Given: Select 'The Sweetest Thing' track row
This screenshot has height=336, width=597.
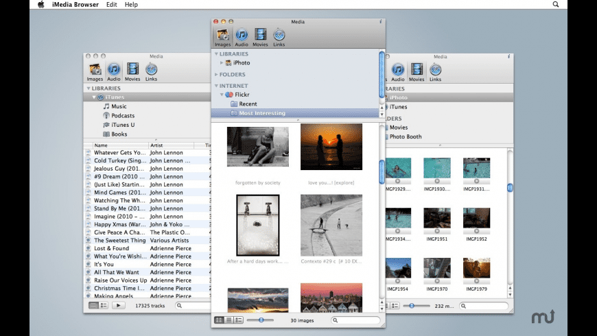Looking at the screenshot, I should coord(147,241).
